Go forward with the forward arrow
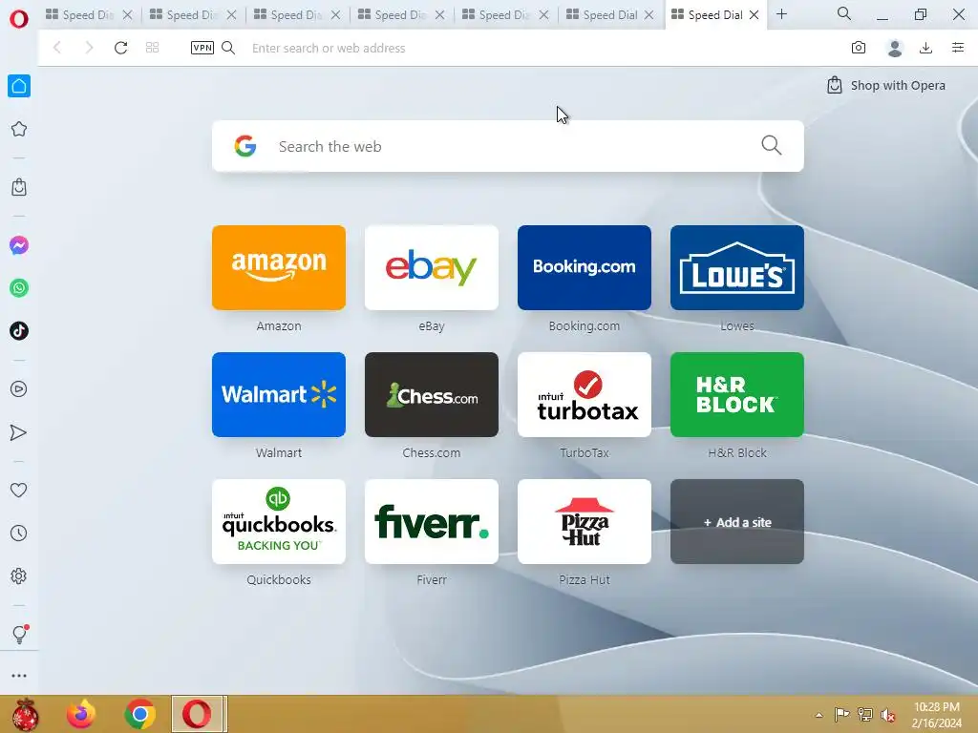 [89, 48]
